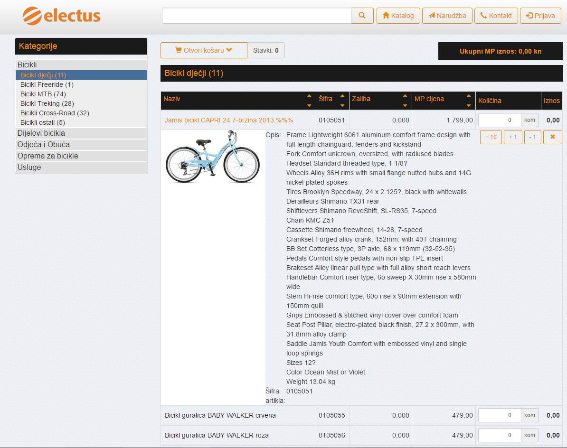Expand the Bicikli category
Image resolution: width=567 pixels, height=448 pixels.
[81, 65]
